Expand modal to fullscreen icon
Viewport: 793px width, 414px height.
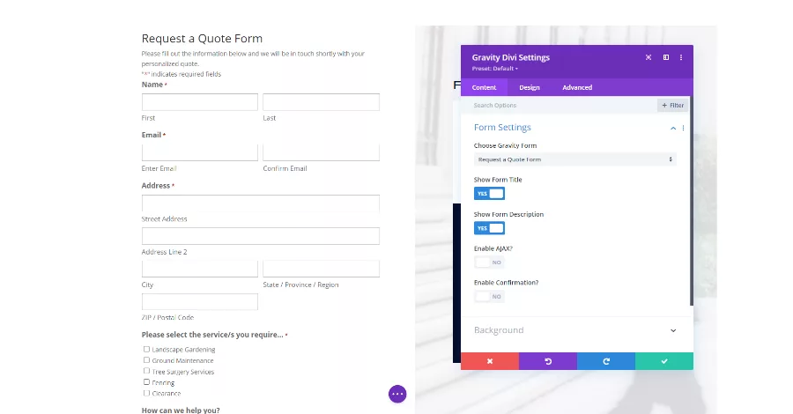(648, 57)
